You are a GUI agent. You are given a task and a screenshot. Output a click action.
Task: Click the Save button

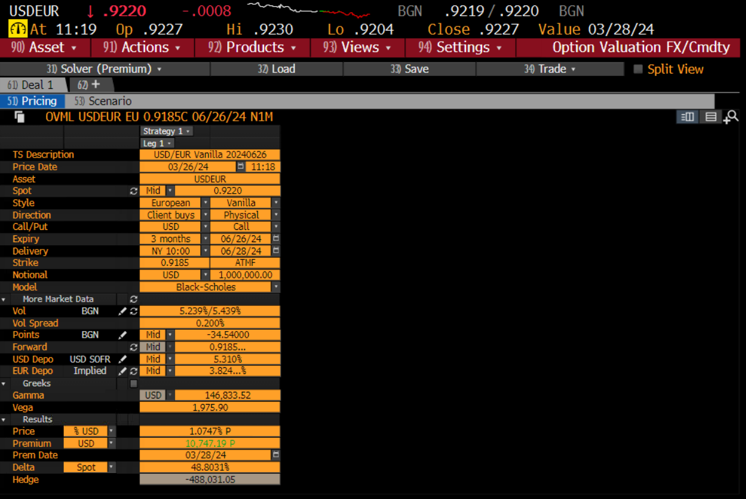click(x=410, y=69)
